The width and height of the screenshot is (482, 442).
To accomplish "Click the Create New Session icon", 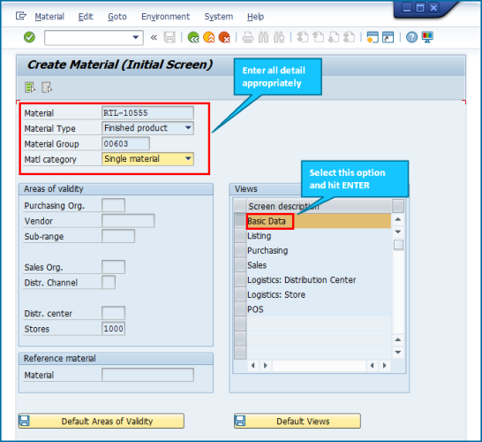I will tap(373, 37).
